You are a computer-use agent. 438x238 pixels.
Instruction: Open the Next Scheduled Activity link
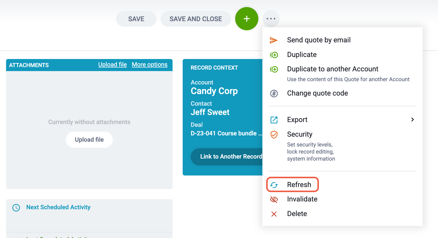(x=58, y=207)
